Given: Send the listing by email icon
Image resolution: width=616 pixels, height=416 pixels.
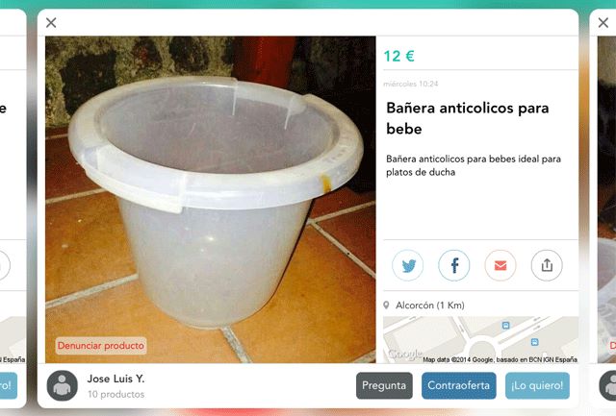Looking at the screenshot, I should pos(500,265).
